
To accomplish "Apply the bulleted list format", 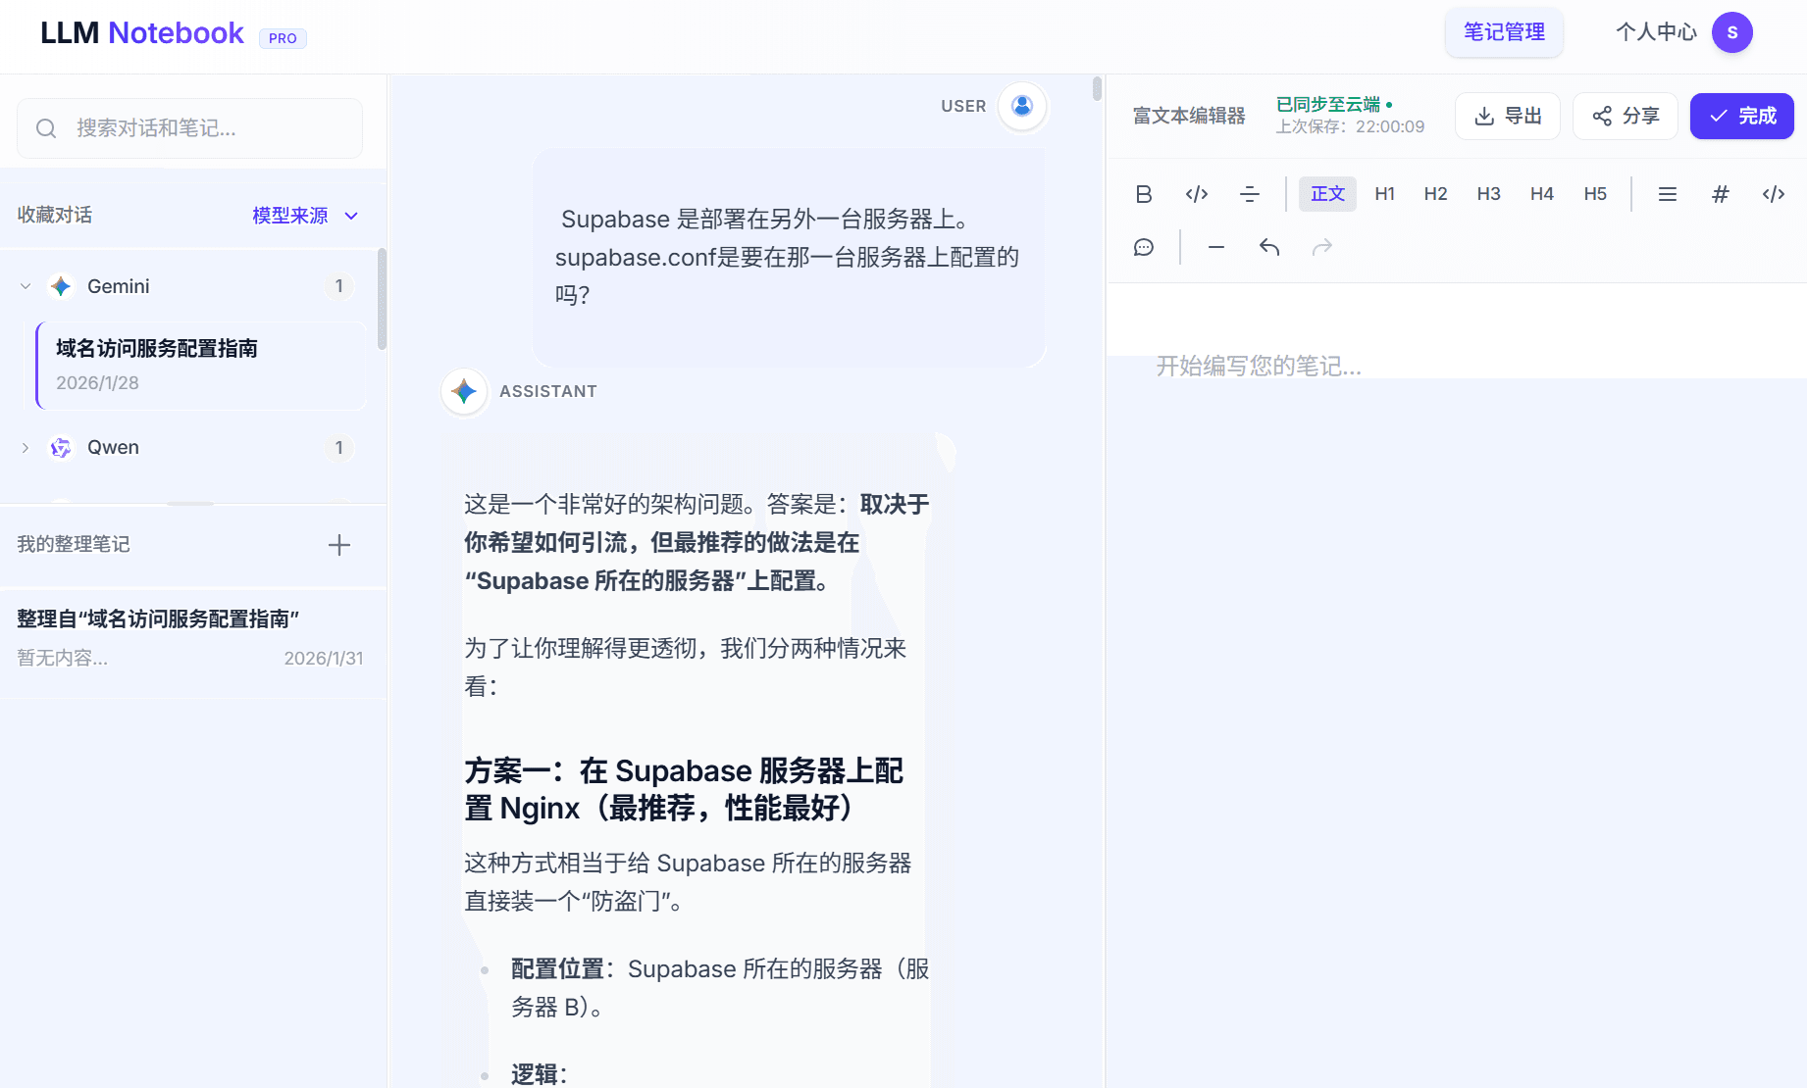I will [1668, 193].
